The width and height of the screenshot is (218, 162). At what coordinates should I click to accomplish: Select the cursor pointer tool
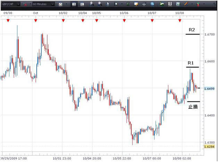107,4
